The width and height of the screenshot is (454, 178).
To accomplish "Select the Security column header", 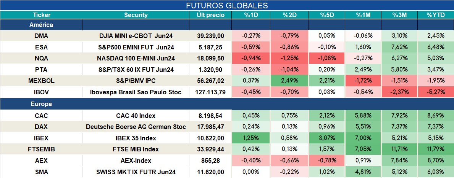I will (x=136, y=15).
